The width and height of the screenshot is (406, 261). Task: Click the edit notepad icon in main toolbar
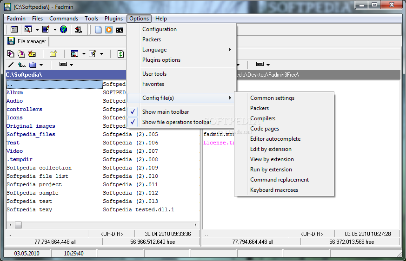coord(46,29)
